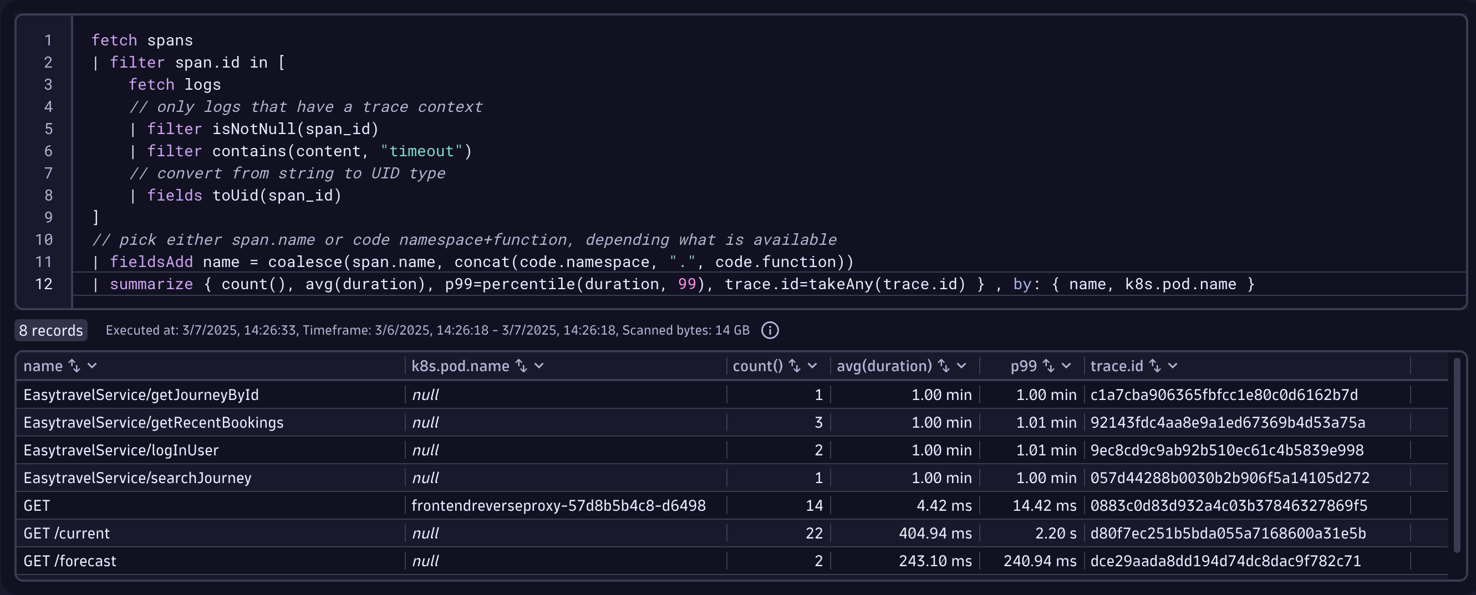Open the trace.id column dropdown
The image size is (1476, 595).
click(x=1172, y=366)
